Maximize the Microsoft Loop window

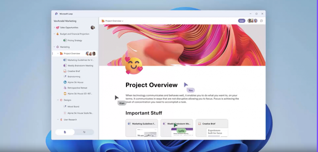coord(256,14)
